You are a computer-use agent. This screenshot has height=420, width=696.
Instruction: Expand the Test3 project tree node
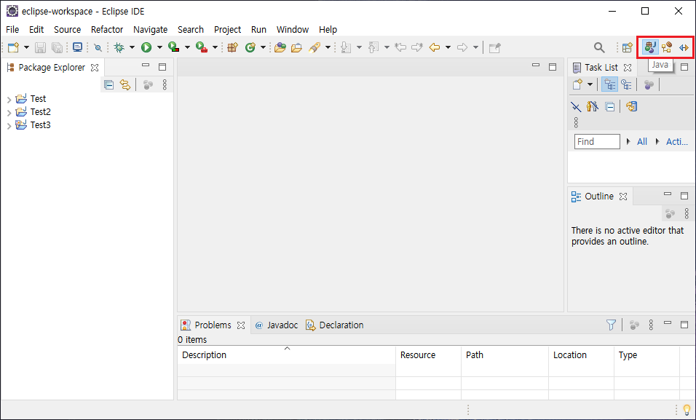[x=9, y=126]
